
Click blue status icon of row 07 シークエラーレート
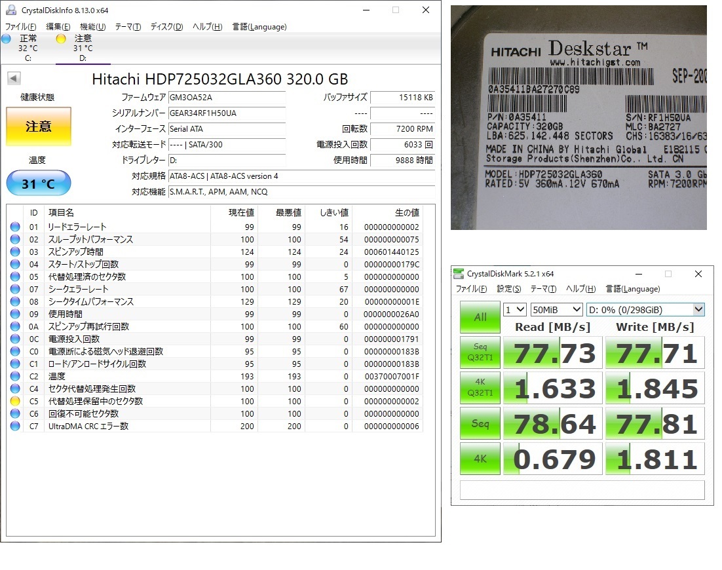[x=15, y=289]
